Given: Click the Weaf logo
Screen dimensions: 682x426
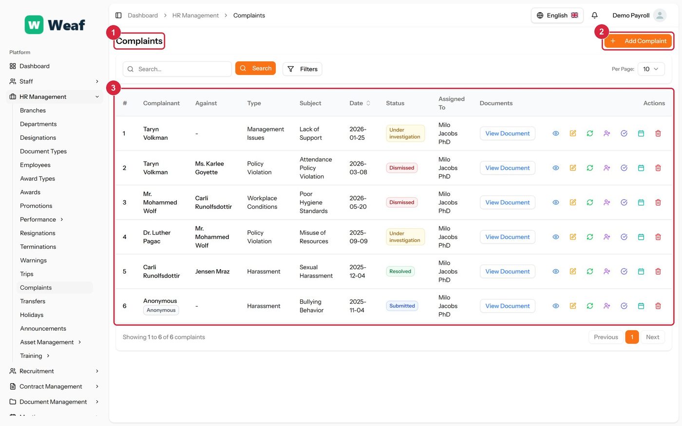Looking at the screenshot, I should click(x=55, y=25).
